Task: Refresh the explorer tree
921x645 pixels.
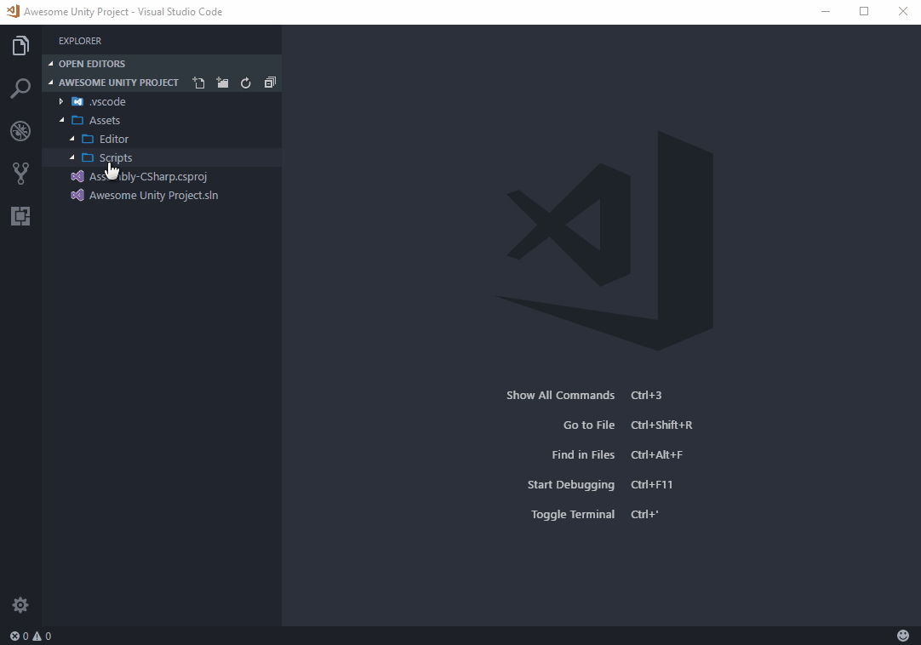Action: point(245,83)
